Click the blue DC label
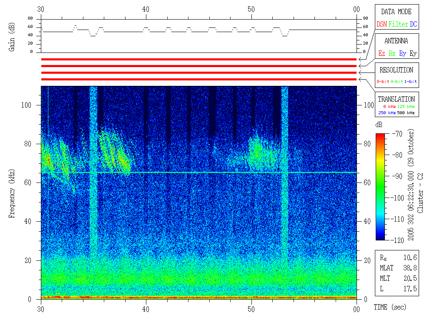The height and width of the screenshot is (320, 427). coord(413,24)
